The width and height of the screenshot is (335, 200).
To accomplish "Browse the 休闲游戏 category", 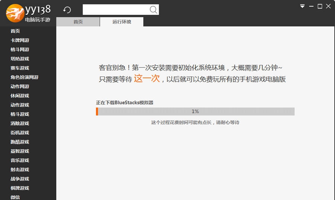I will pos(20,96).
